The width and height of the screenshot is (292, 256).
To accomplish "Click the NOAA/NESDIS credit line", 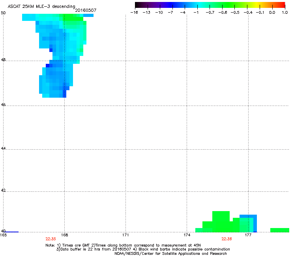I will [x=170, y=254].
